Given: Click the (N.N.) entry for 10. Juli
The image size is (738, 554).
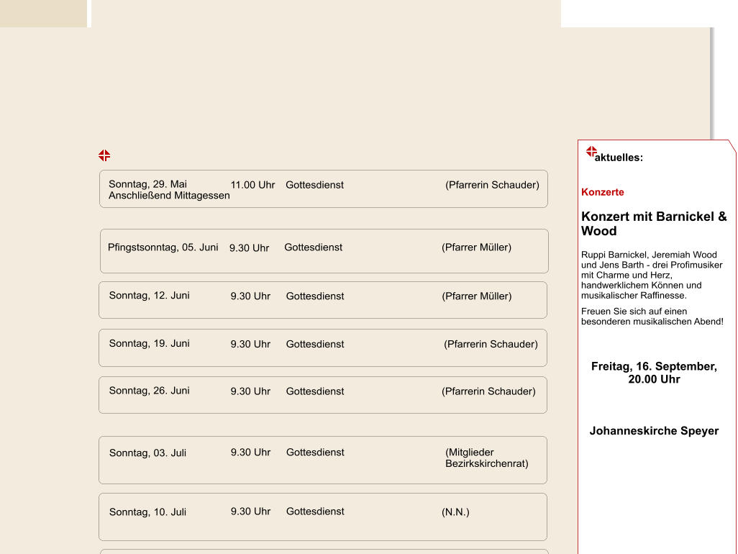Looking at the screenshot, I should coord(455,512).
